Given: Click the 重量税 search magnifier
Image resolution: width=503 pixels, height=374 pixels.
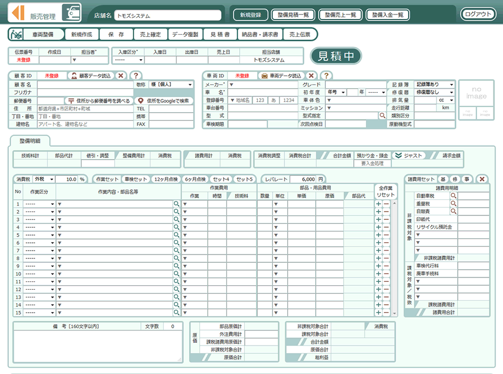Looking at the screenshot, I should pyautogui.click(x=453, y=204).
